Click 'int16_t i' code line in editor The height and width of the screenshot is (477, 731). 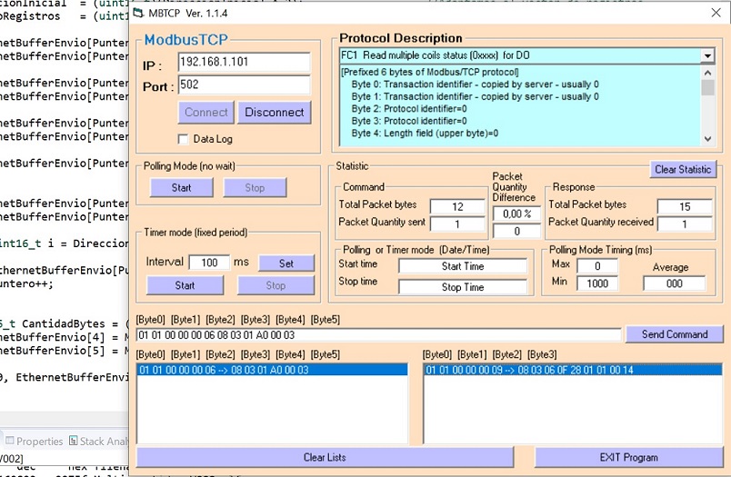click(64, 243)
